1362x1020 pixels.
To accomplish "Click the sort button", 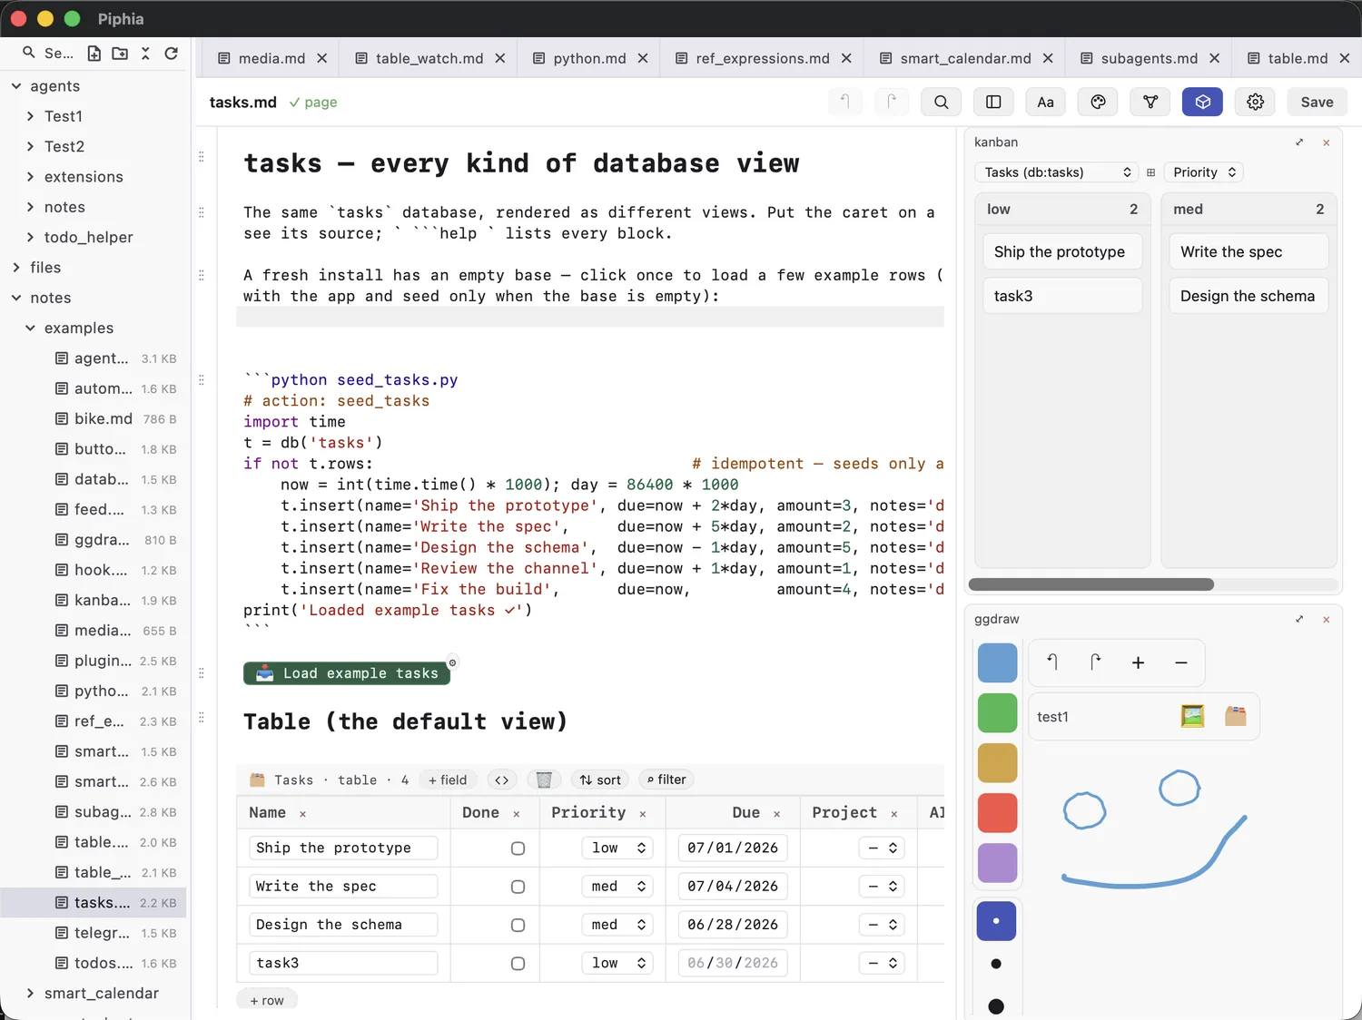I will coord(600,780).
